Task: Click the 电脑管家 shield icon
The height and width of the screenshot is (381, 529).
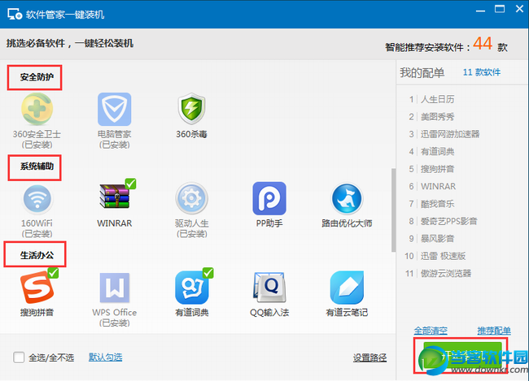Action: pyautogui.click(x=115, y=110)
